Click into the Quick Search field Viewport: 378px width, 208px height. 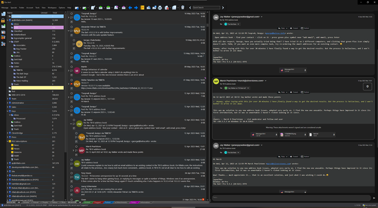coord(206,8)
